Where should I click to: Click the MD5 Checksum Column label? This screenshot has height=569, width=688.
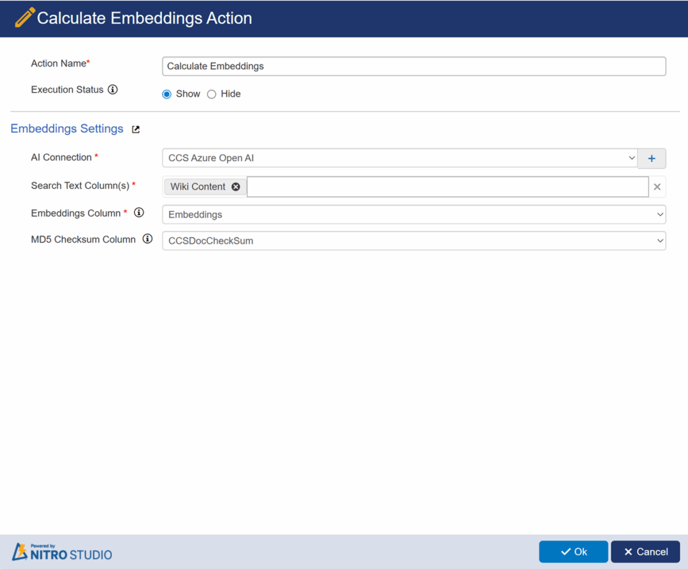coord(83,240)
